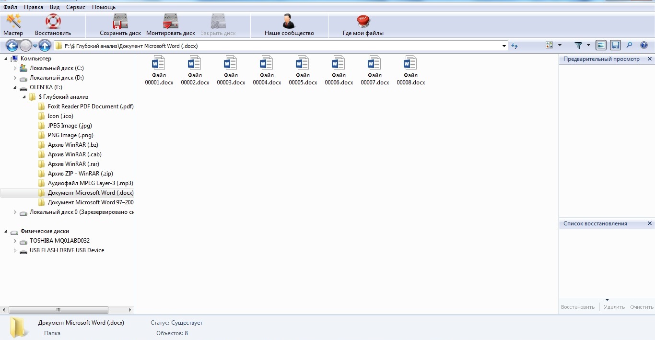Open filter options dropdown arrow

588,45
